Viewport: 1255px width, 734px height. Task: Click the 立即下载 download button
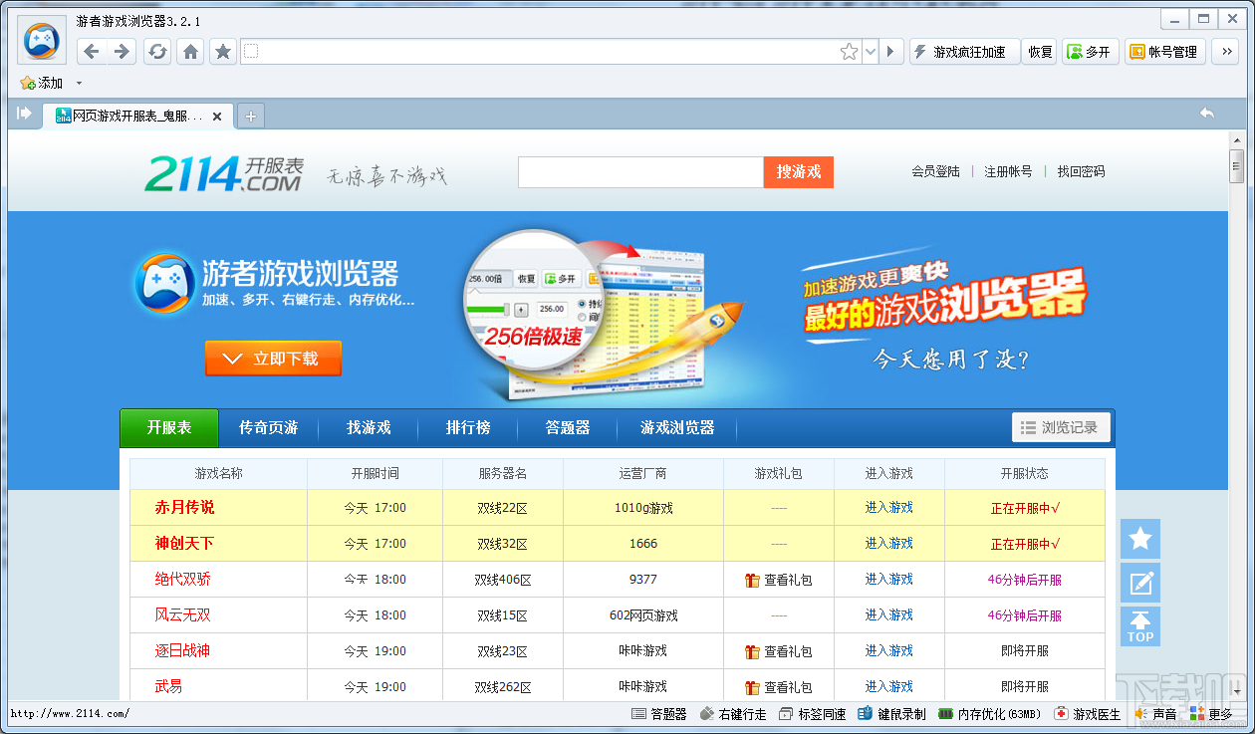point(273,359)
